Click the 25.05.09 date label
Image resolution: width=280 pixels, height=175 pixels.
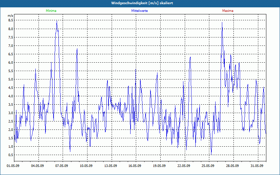[208, 166]
